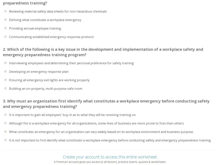Click 'Create your account to access' link
Viewport: 220px width, 165px height.
click(x=110, y=157)
